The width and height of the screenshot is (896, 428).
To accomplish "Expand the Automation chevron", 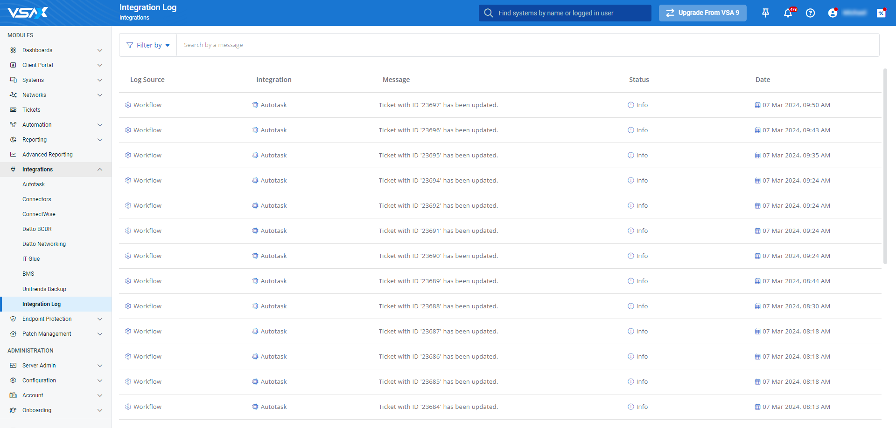I will pos(100,125).
